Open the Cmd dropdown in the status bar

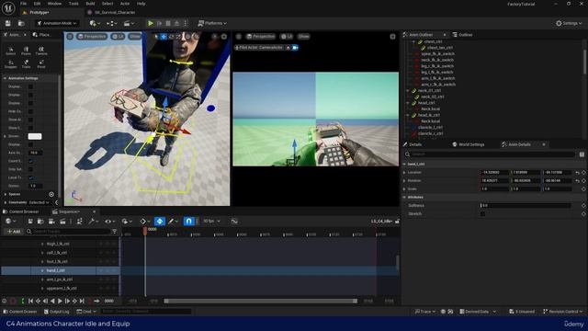click(86, 312)
